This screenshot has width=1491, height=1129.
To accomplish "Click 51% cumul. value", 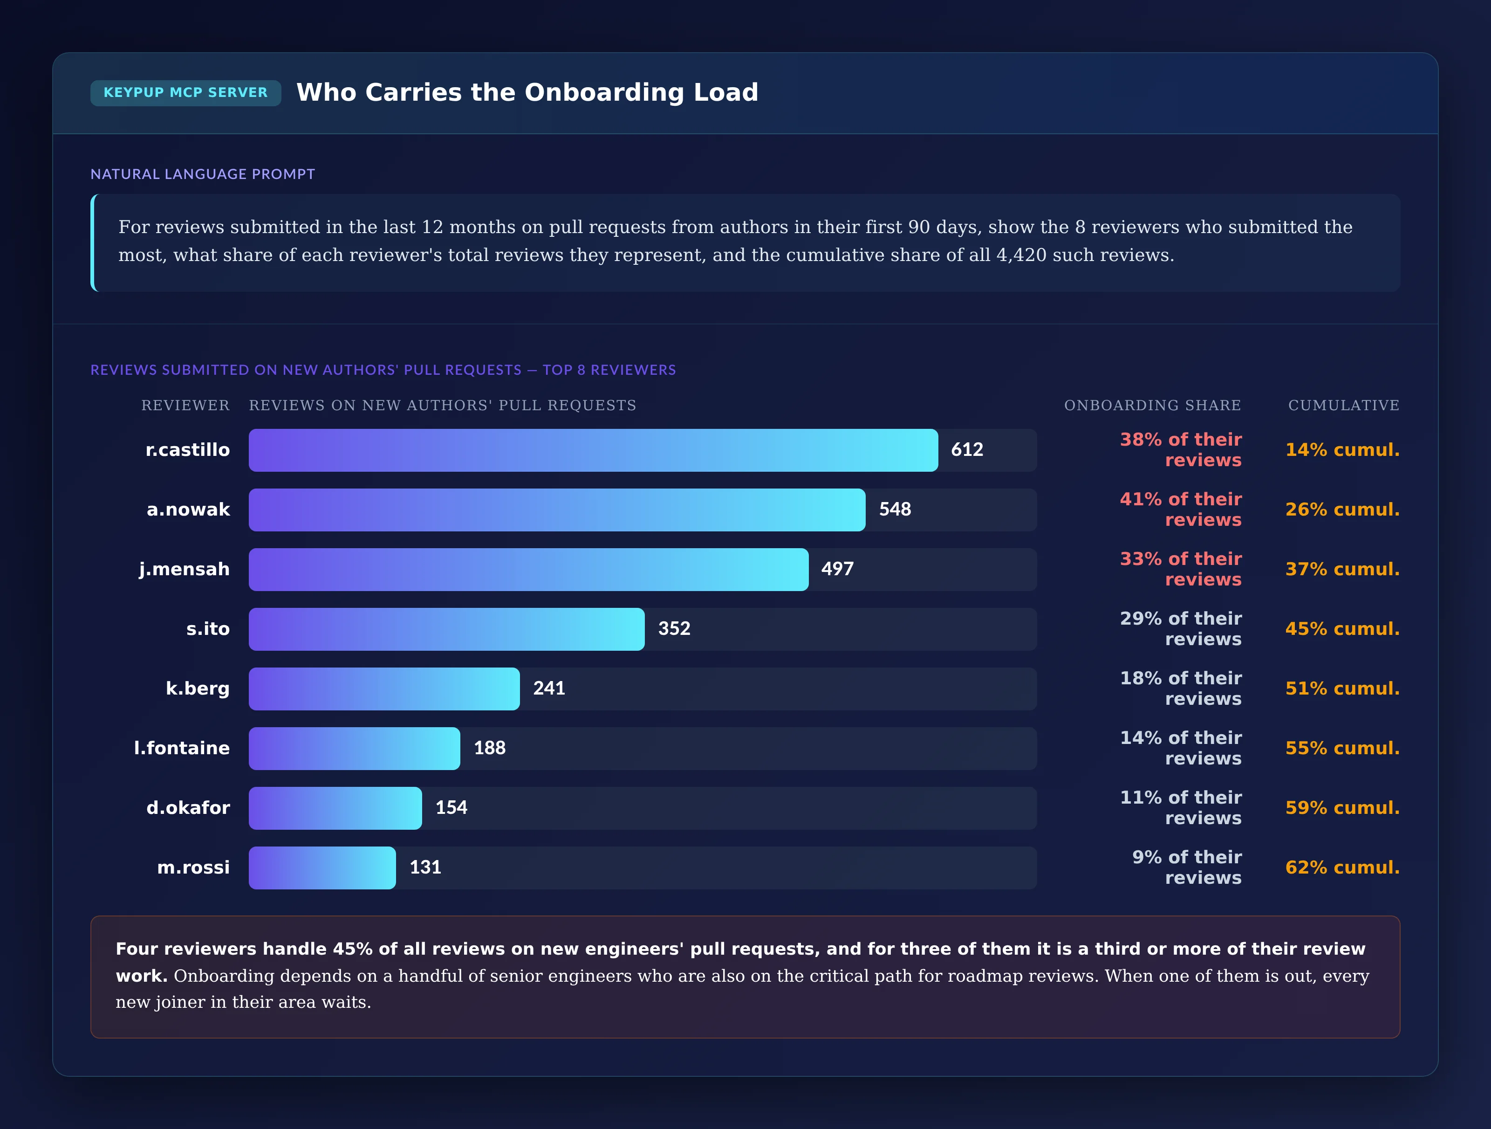I will pyautogui.click(x=1343, y=688).
